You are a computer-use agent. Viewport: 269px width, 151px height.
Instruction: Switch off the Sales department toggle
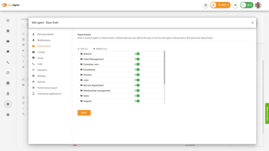click(x=137, y=96)
